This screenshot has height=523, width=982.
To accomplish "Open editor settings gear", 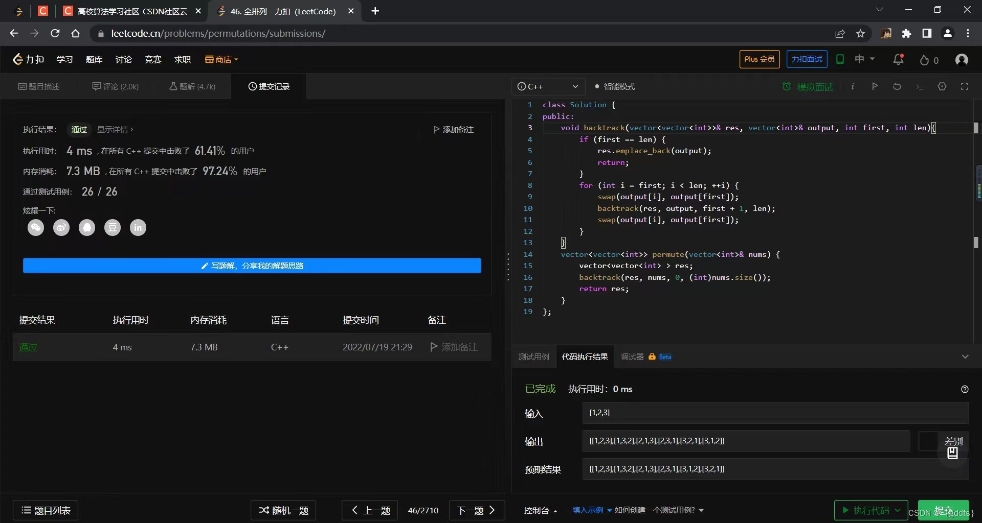I will point(942,86).
